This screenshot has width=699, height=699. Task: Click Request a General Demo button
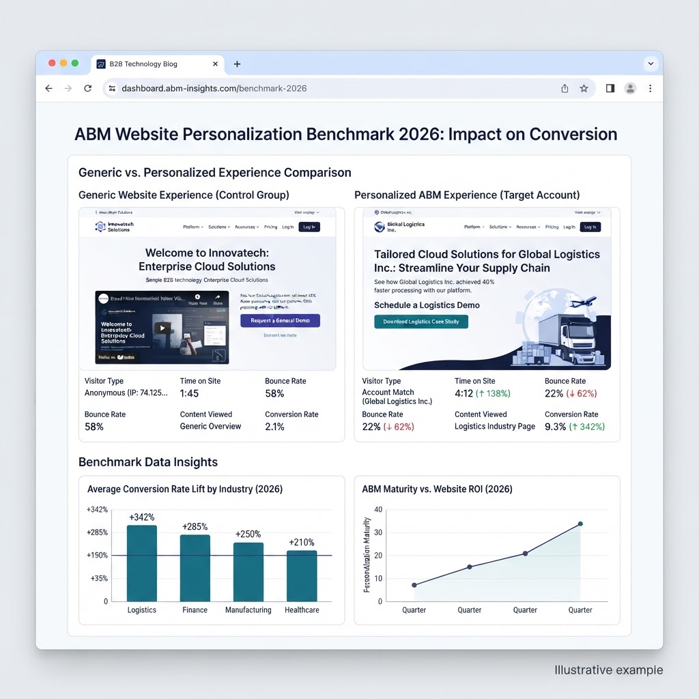(280, 321)
